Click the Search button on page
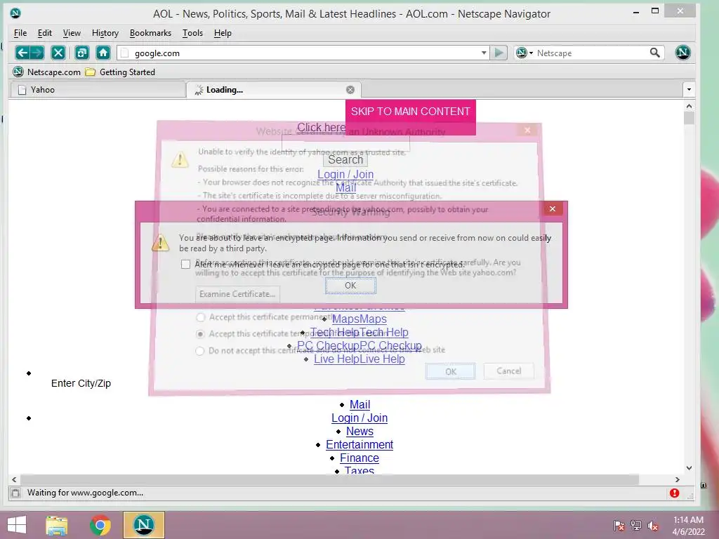719x539 pixels. click(345, 159)
